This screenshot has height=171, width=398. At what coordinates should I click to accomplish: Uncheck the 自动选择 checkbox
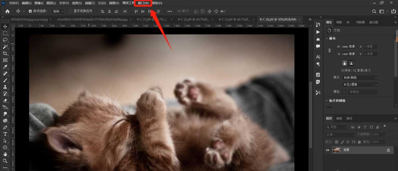31,11
